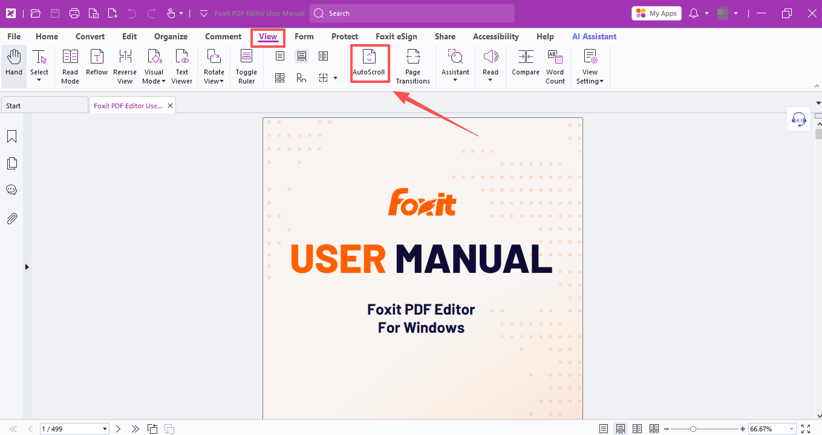Viewport: 822px width, 435px height.
Task: Go to previous view in status bar
Action: tap(152, 429)
